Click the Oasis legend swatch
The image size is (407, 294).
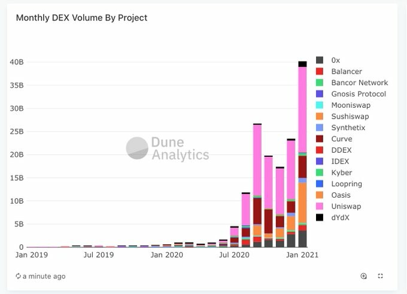(320, 195)
